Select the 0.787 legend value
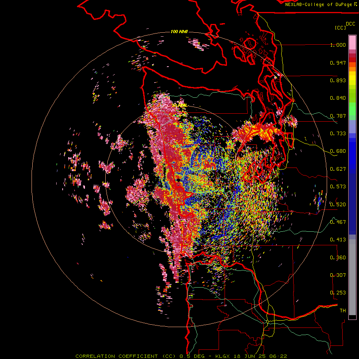The width and height of the screenshot is (359, 359). 338,116
